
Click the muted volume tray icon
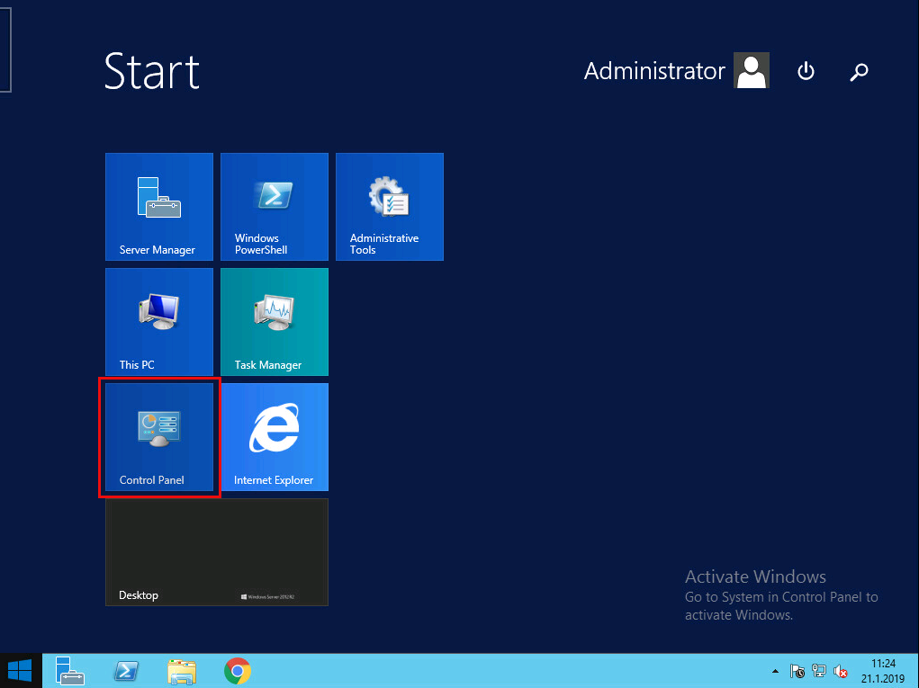[x=841, y=671]
